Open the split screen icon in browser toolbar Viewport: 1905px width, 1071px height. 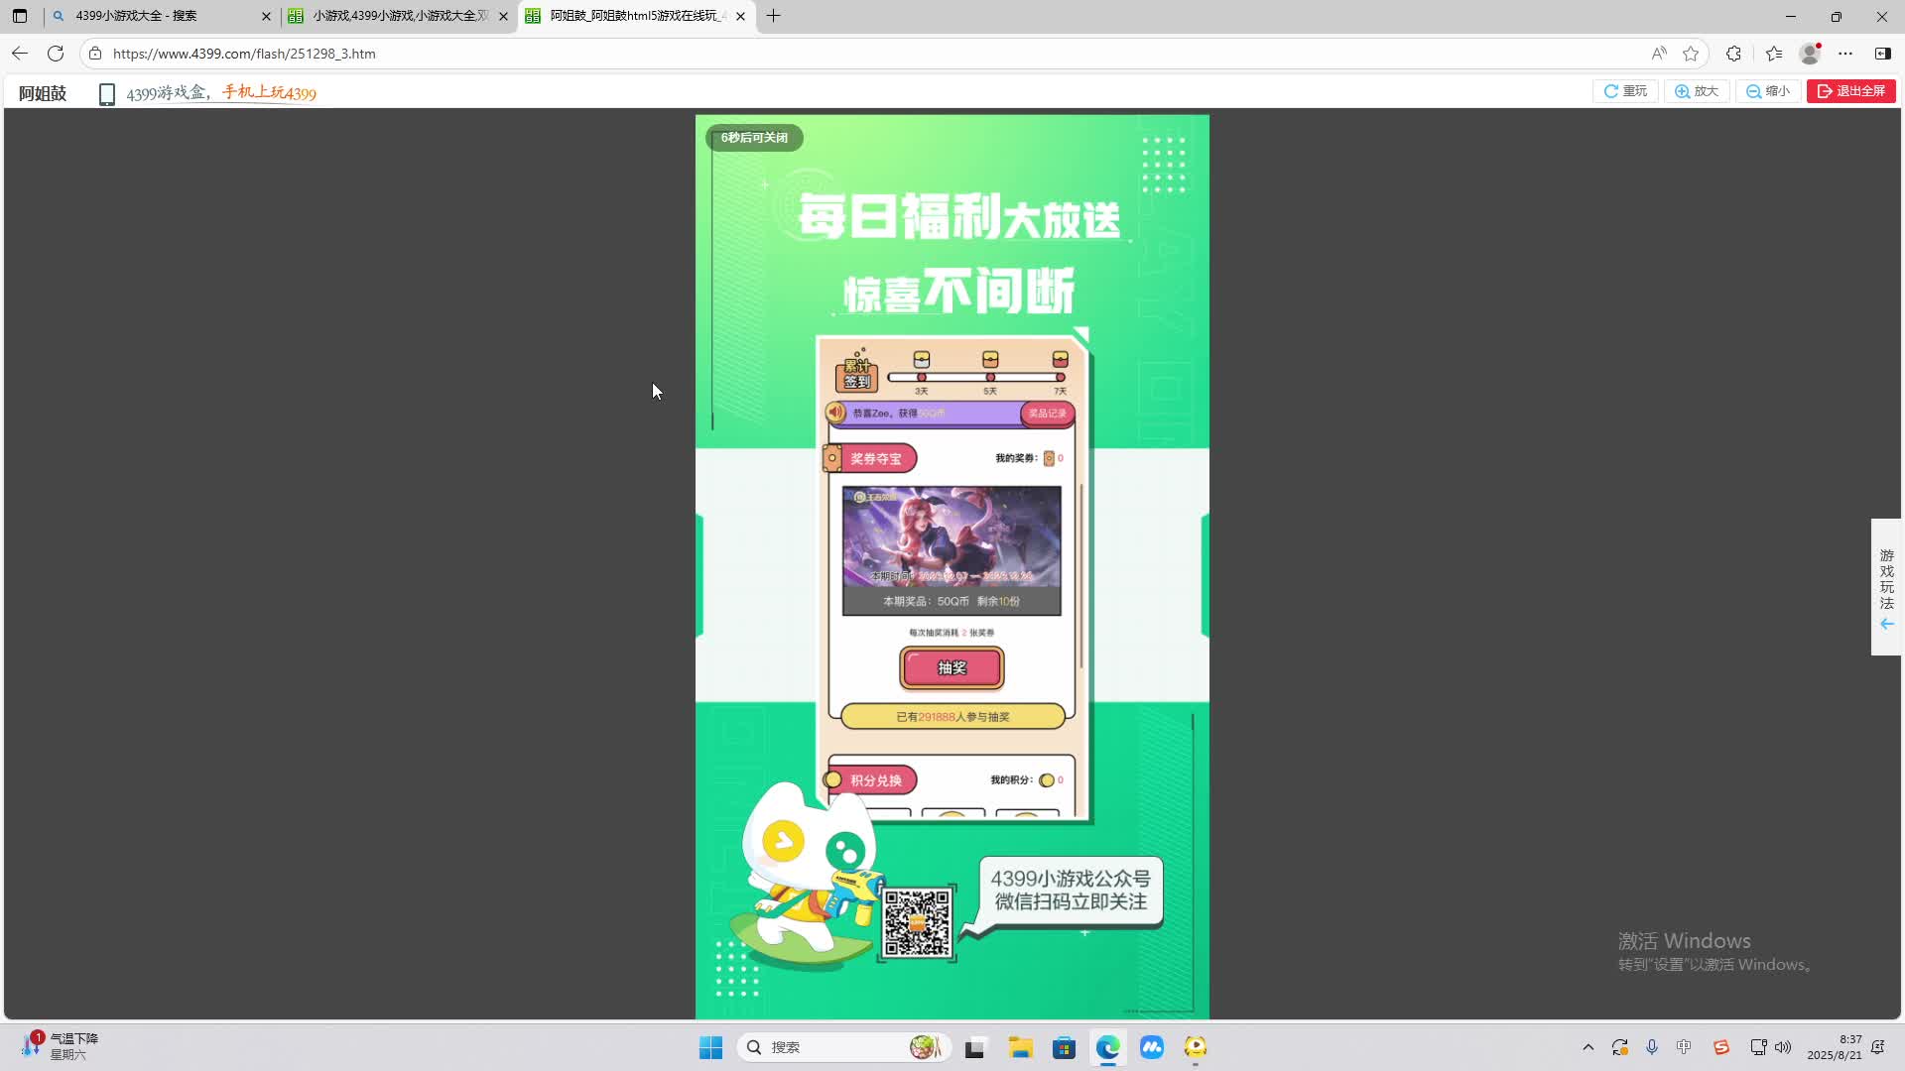coord(1882,54)
